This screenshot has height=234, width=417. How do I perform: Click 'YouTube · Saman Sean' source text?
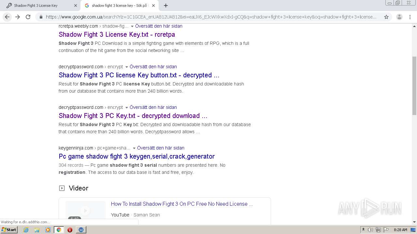tap(136, 215)
